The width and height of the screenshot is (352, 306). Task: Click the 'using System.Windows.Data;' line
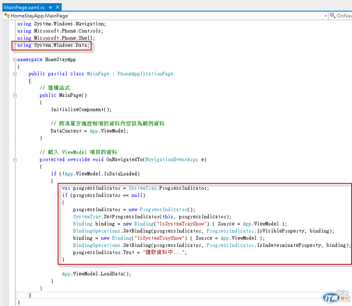pos(53,45)
